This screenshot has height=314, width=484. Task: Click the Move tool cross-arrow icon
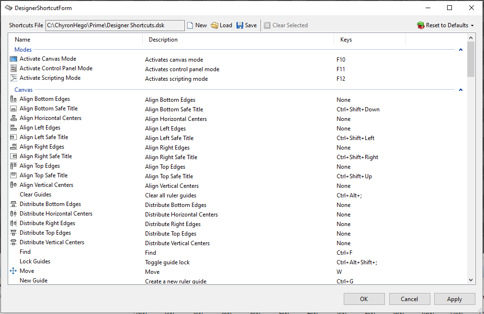coord(13,271)
